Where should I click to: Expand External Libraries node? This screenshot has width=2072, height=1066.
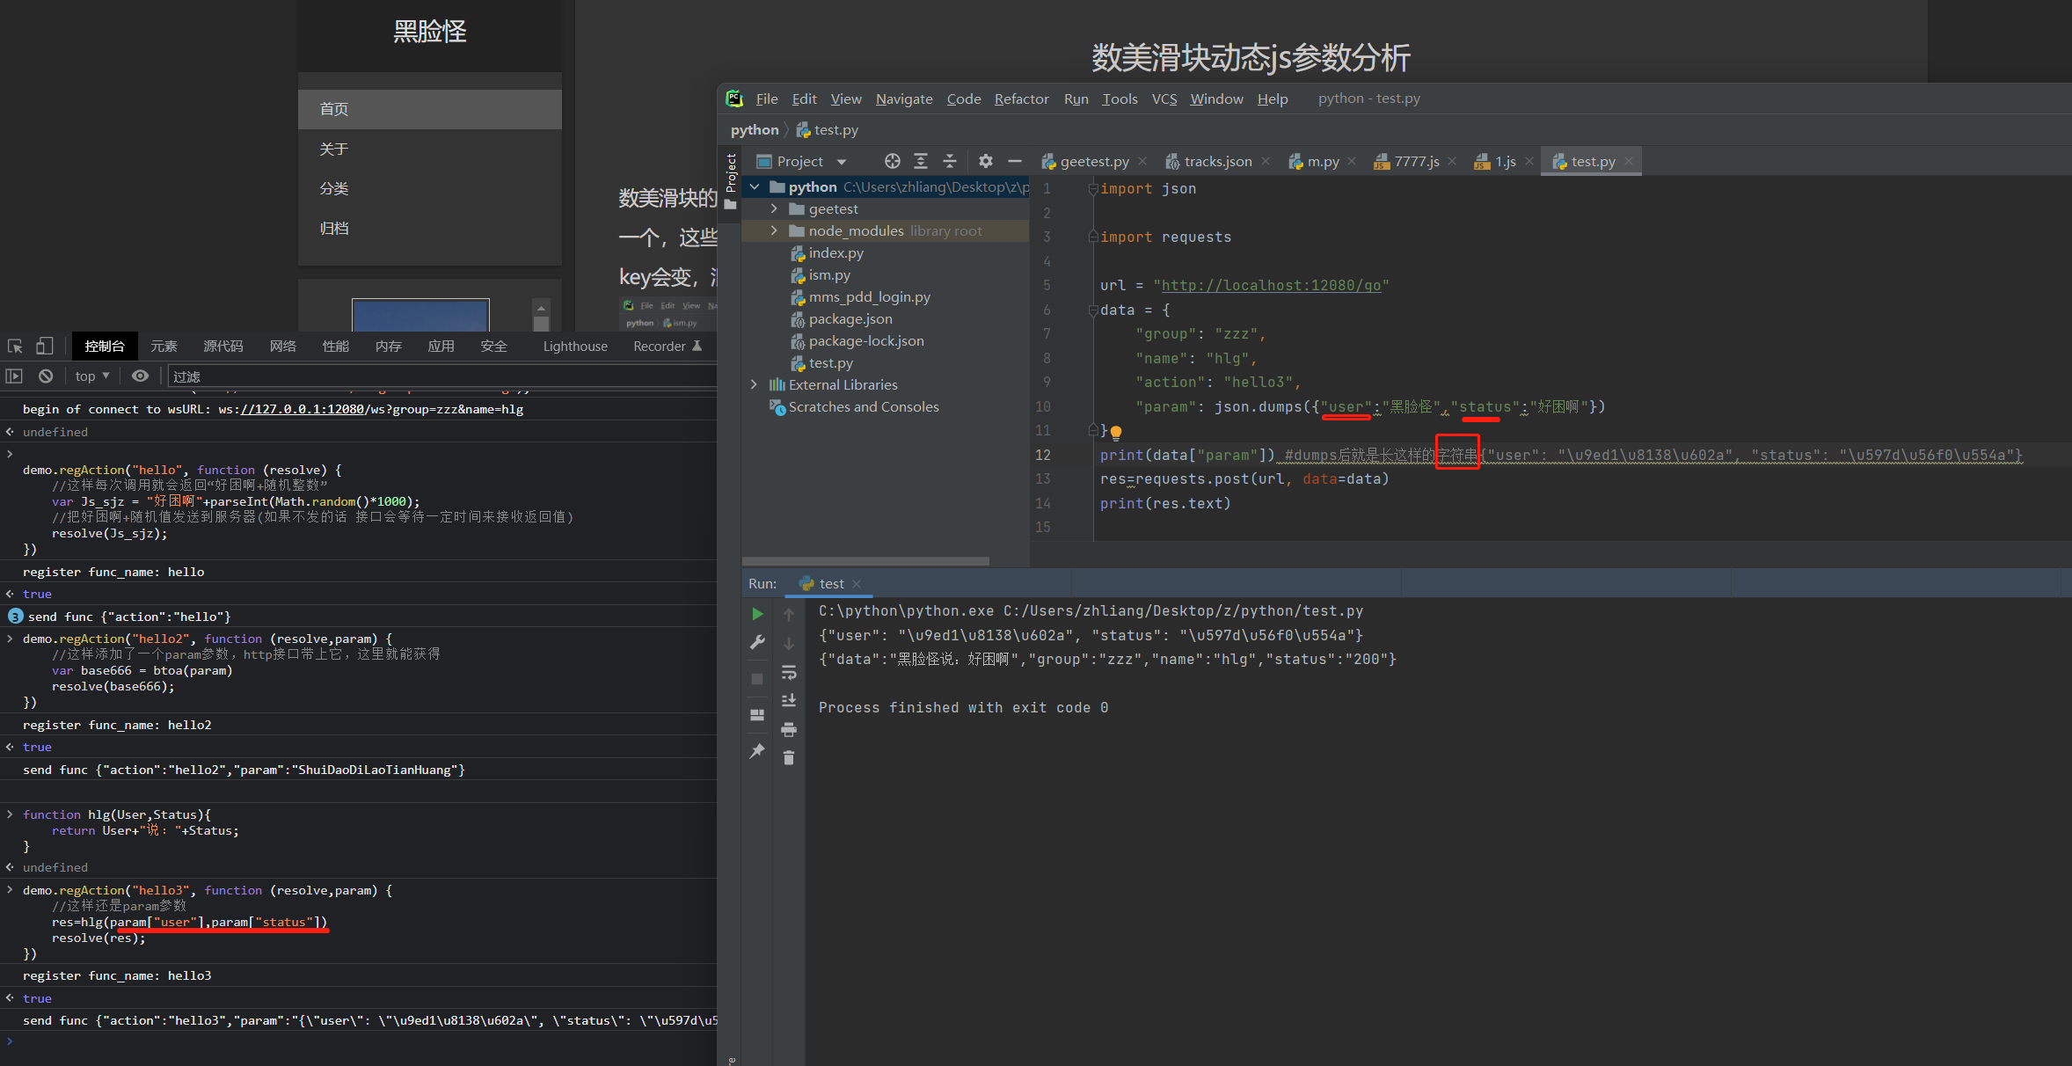(754, 385)
